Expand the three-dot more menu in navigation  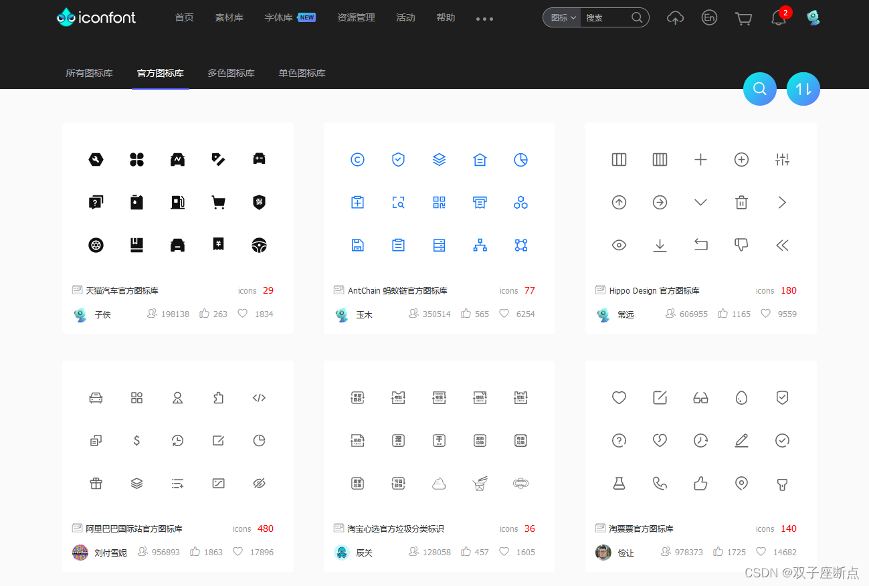point(484,19)
